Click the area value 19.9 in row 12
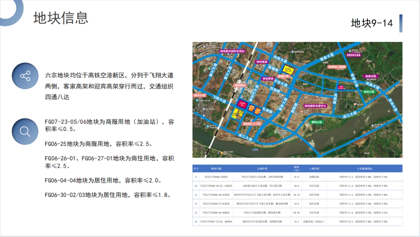 [296, 204]
